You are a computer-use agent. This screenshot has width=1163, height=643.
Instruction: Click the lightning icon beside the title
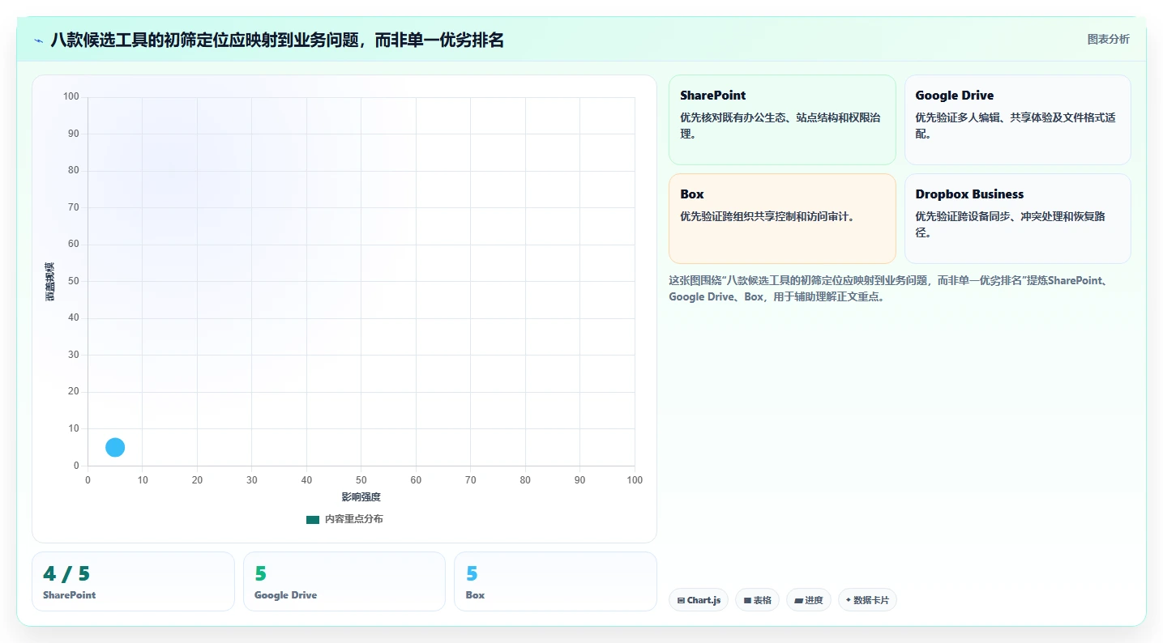(x=38, y=40)
